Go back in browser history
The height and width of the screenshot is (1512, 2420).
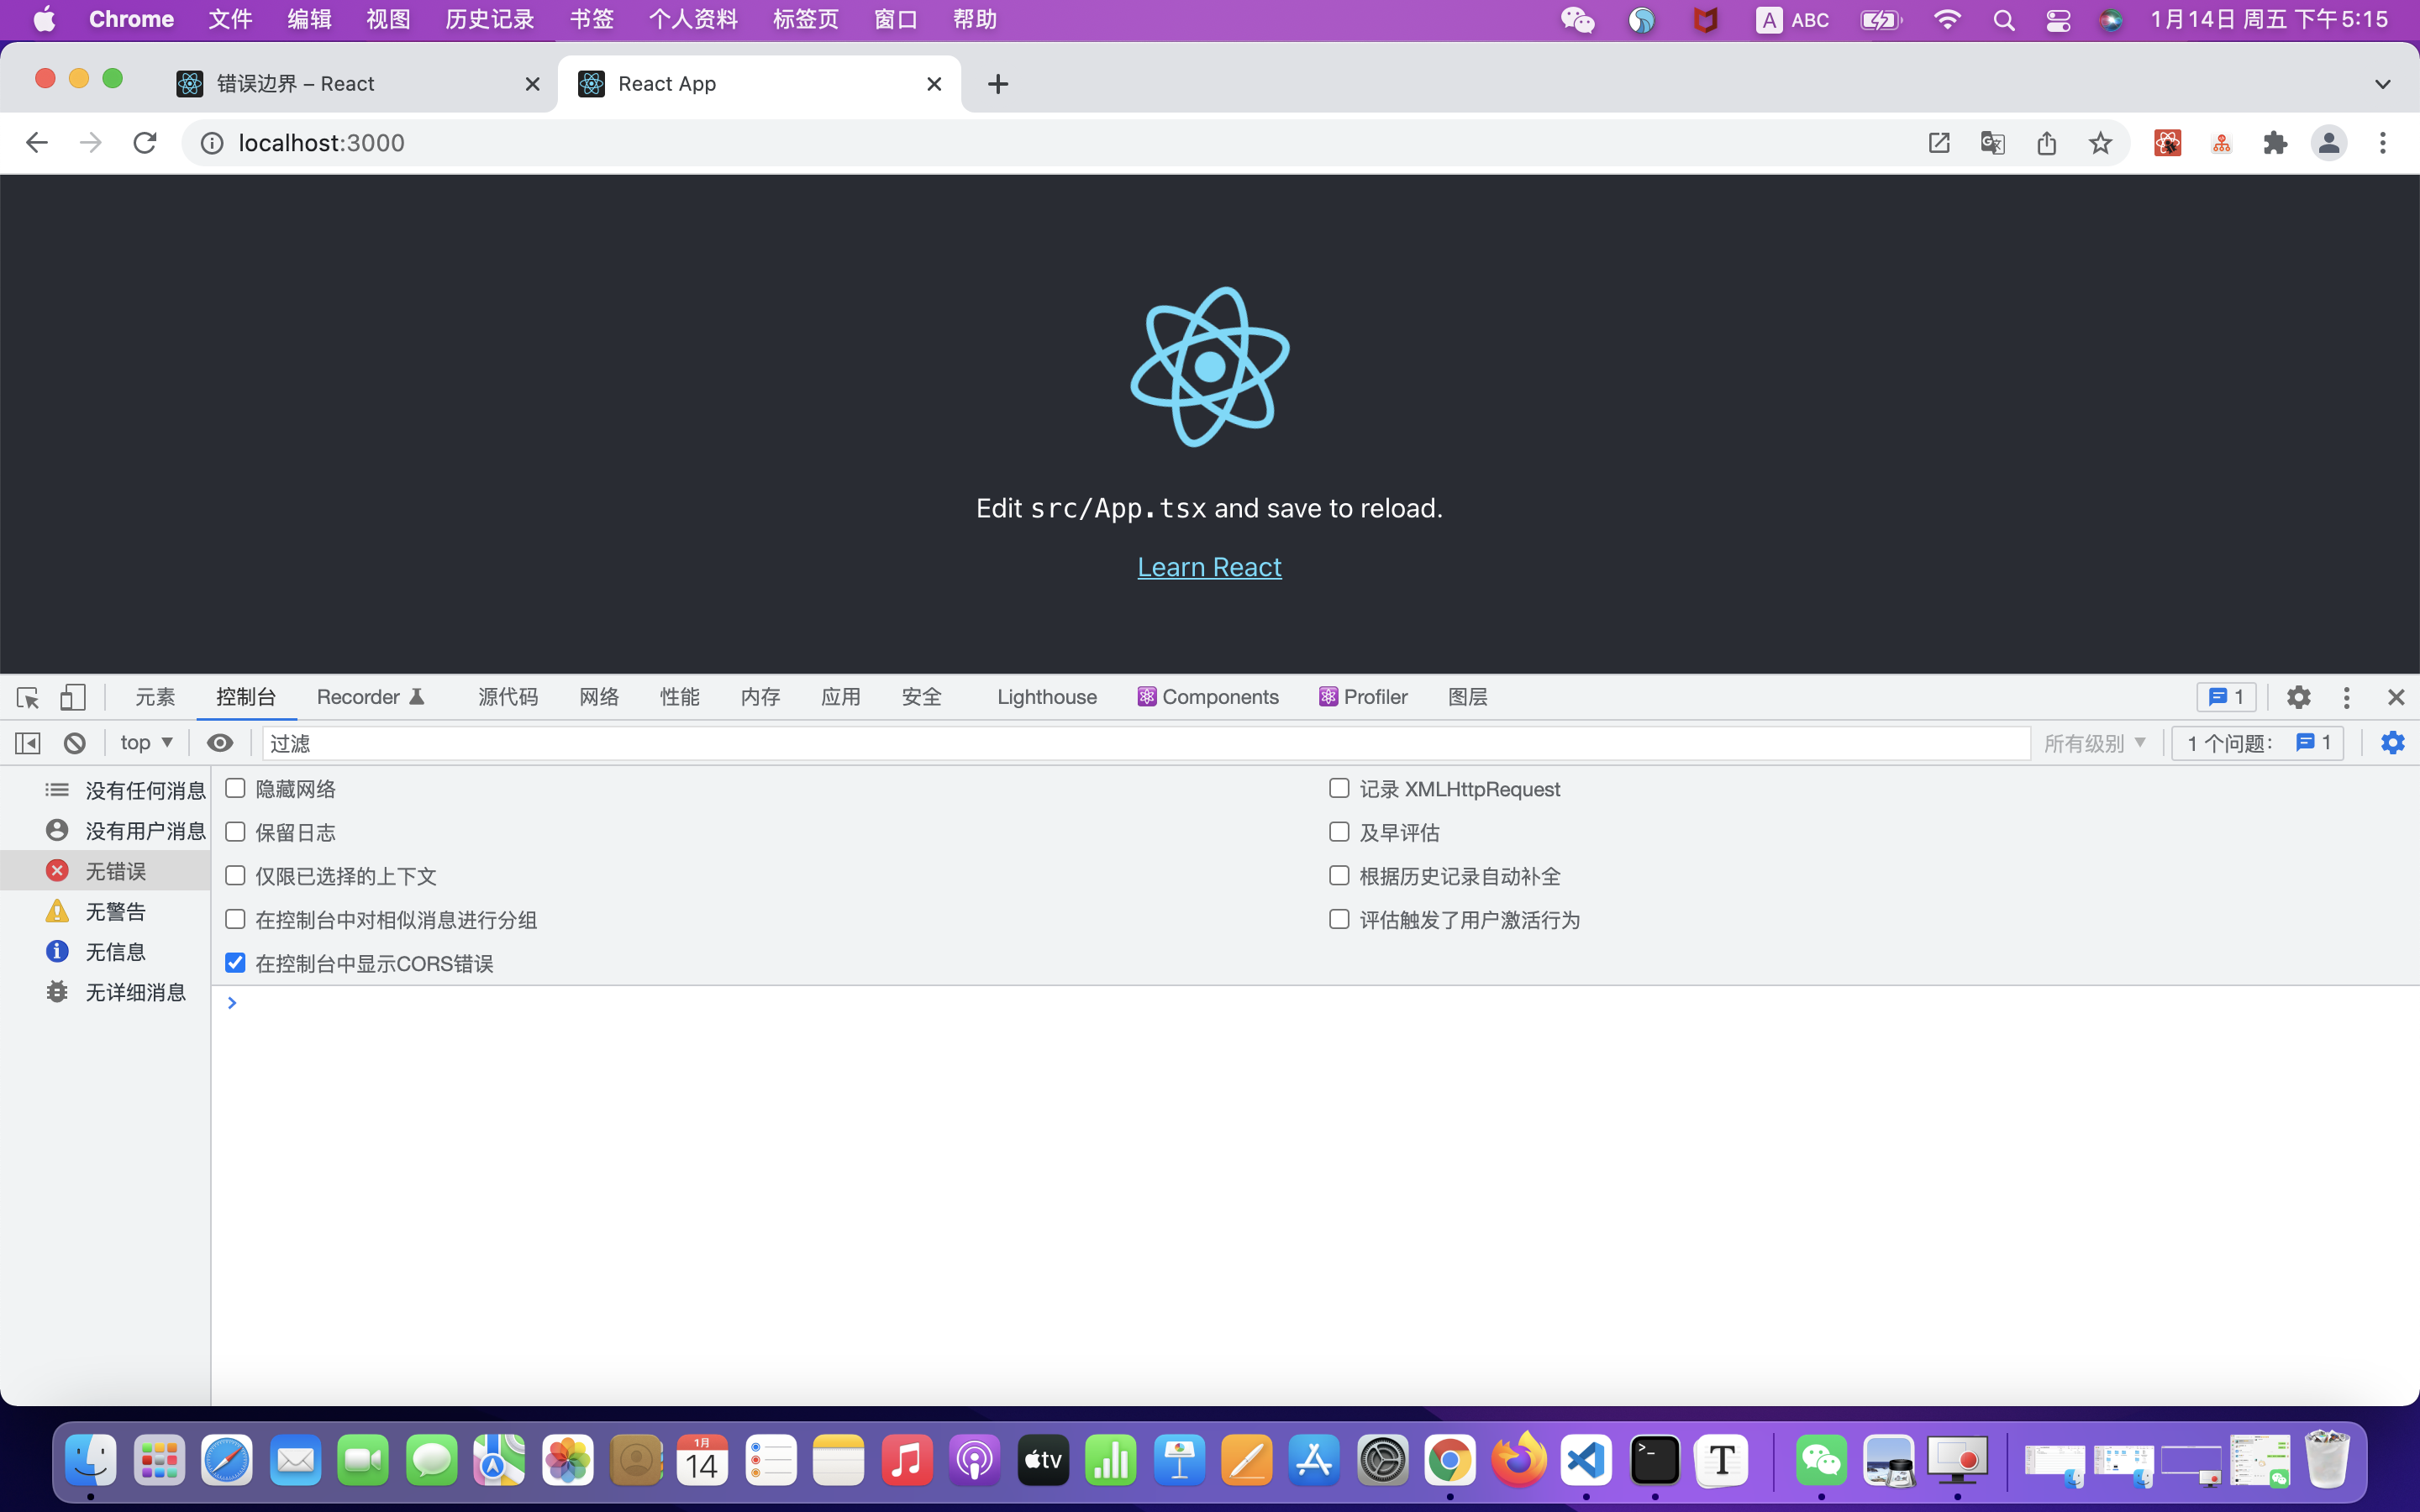(x=37, y=143)
